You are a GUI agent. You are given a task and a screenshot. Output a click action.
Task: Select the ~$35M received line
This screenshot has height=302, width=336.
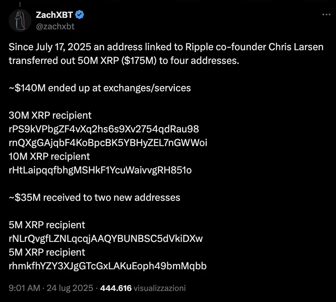click(95, 197)
